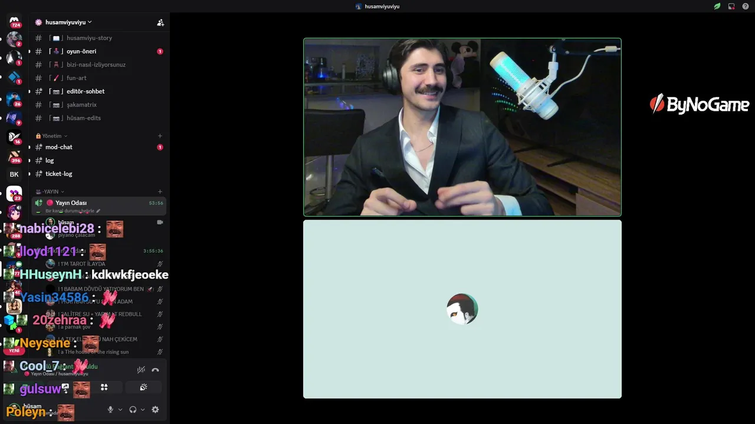Open the server with 396 badge

14,156
